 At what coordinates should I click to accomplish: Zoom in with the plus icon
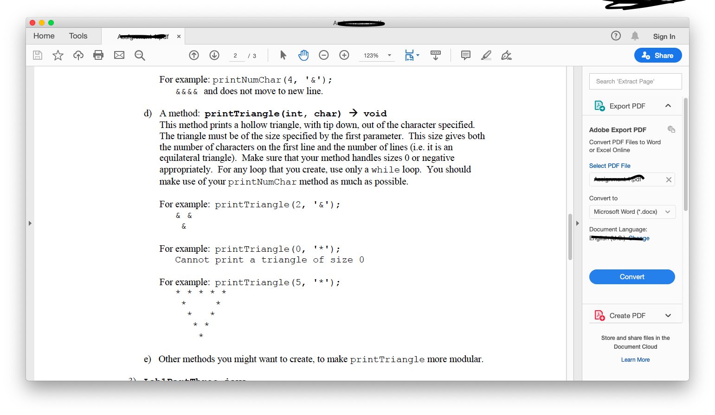tap(344, 55)
